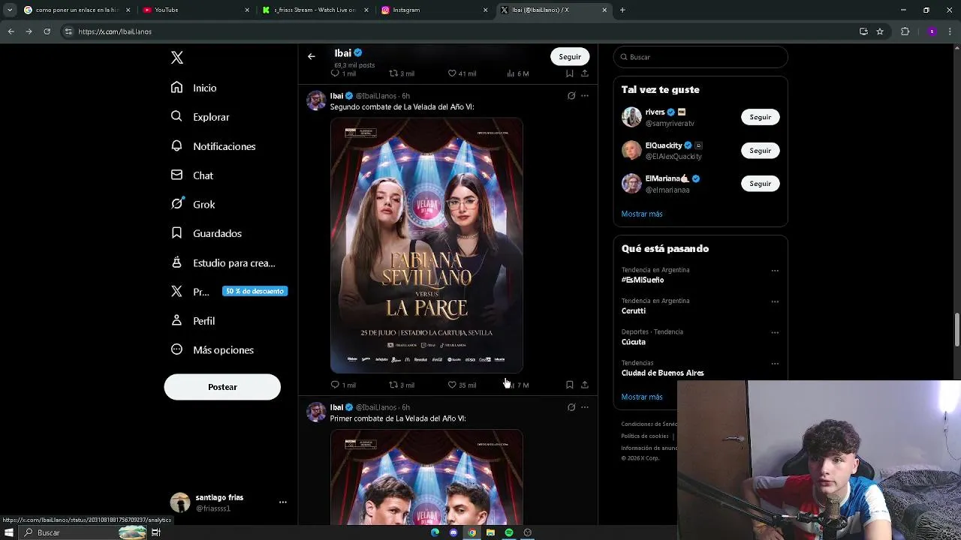
Task: Go back with the arrow beside Ibai
Action: click(x=312, y=56)
